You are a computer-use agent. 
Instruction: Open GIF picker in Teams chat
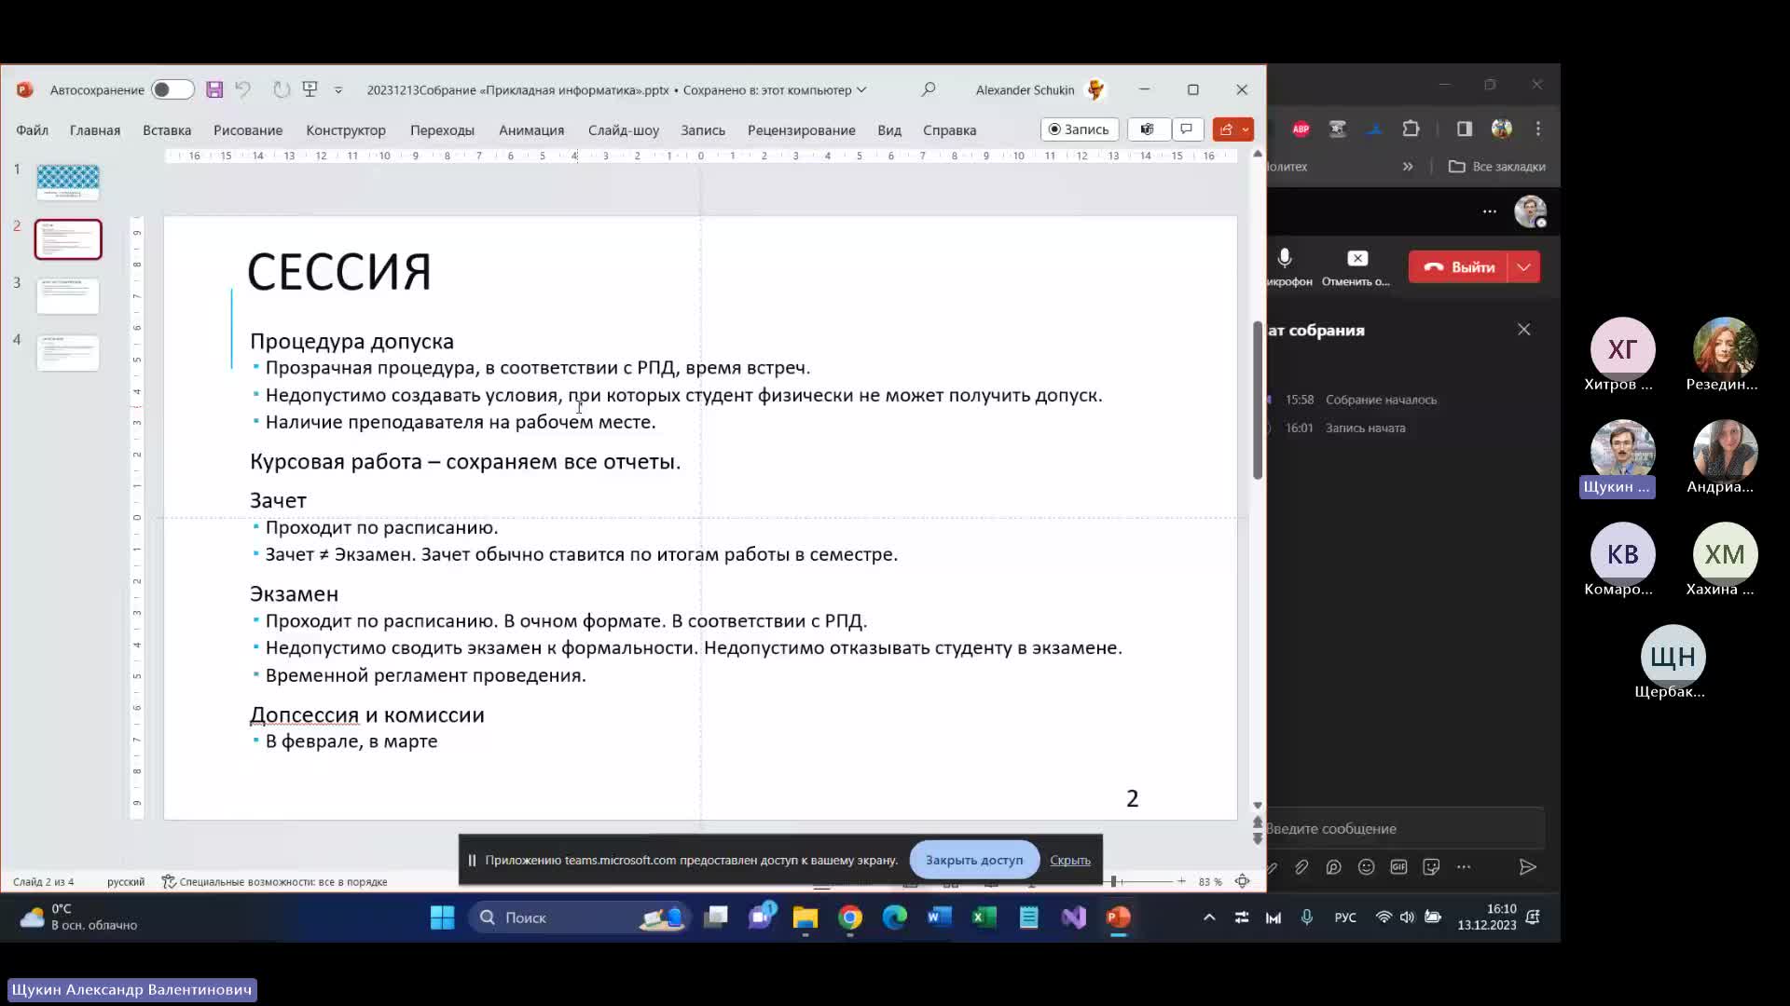coord(1398,867)
